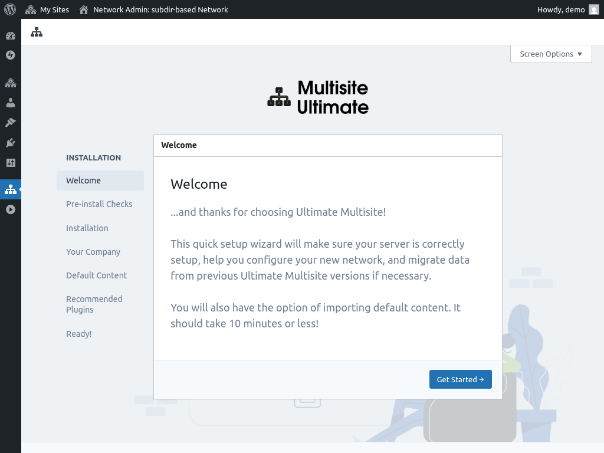
Task: Go to Ready! step
Action: (x=79, y=334)
